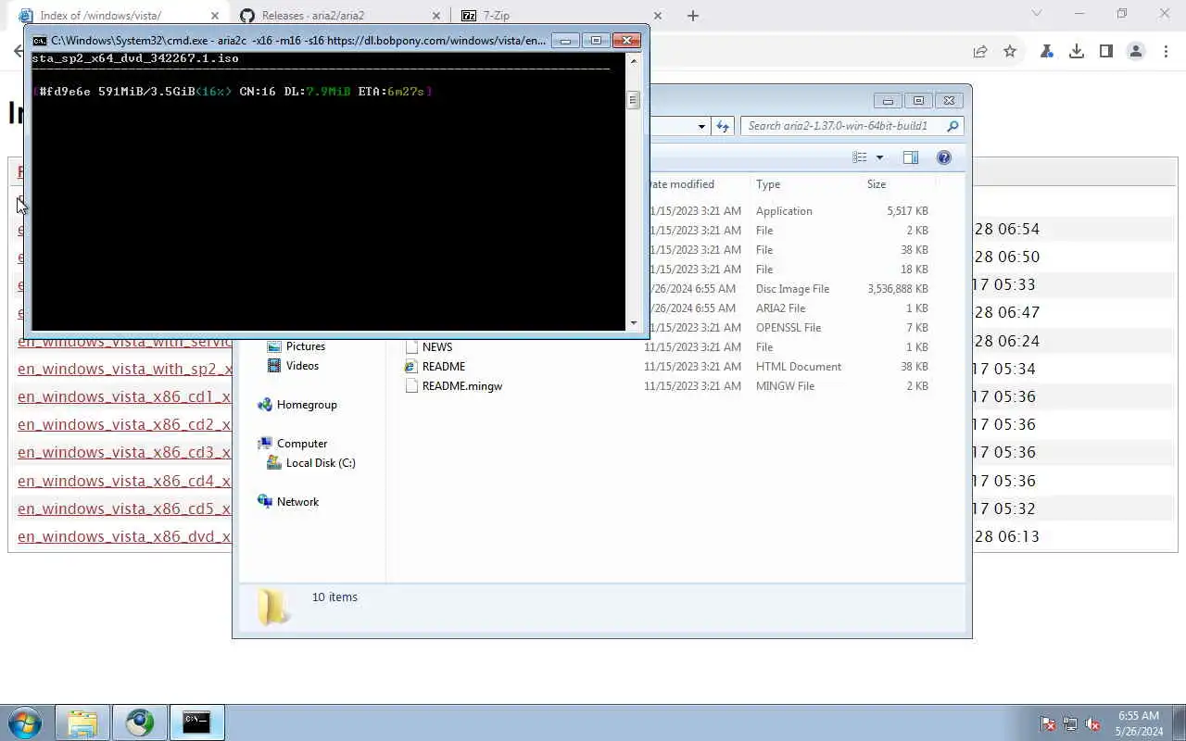Close the 7-Zip browser tab
Viewport: 1186px width, 741px height.
point(658,16)
